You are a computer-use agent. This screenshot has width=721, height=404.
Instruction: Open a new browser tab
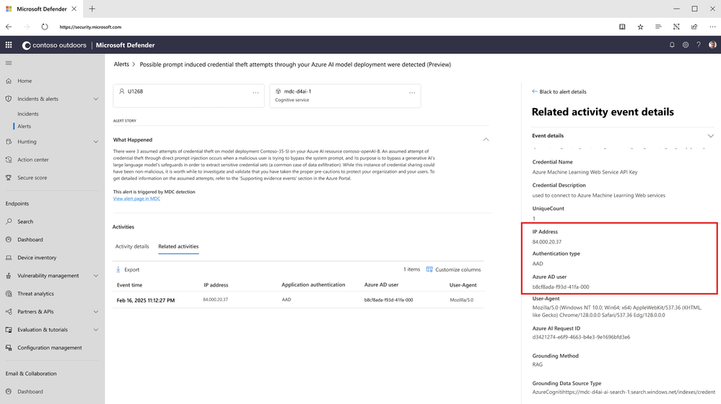click(x=92, y=9)
